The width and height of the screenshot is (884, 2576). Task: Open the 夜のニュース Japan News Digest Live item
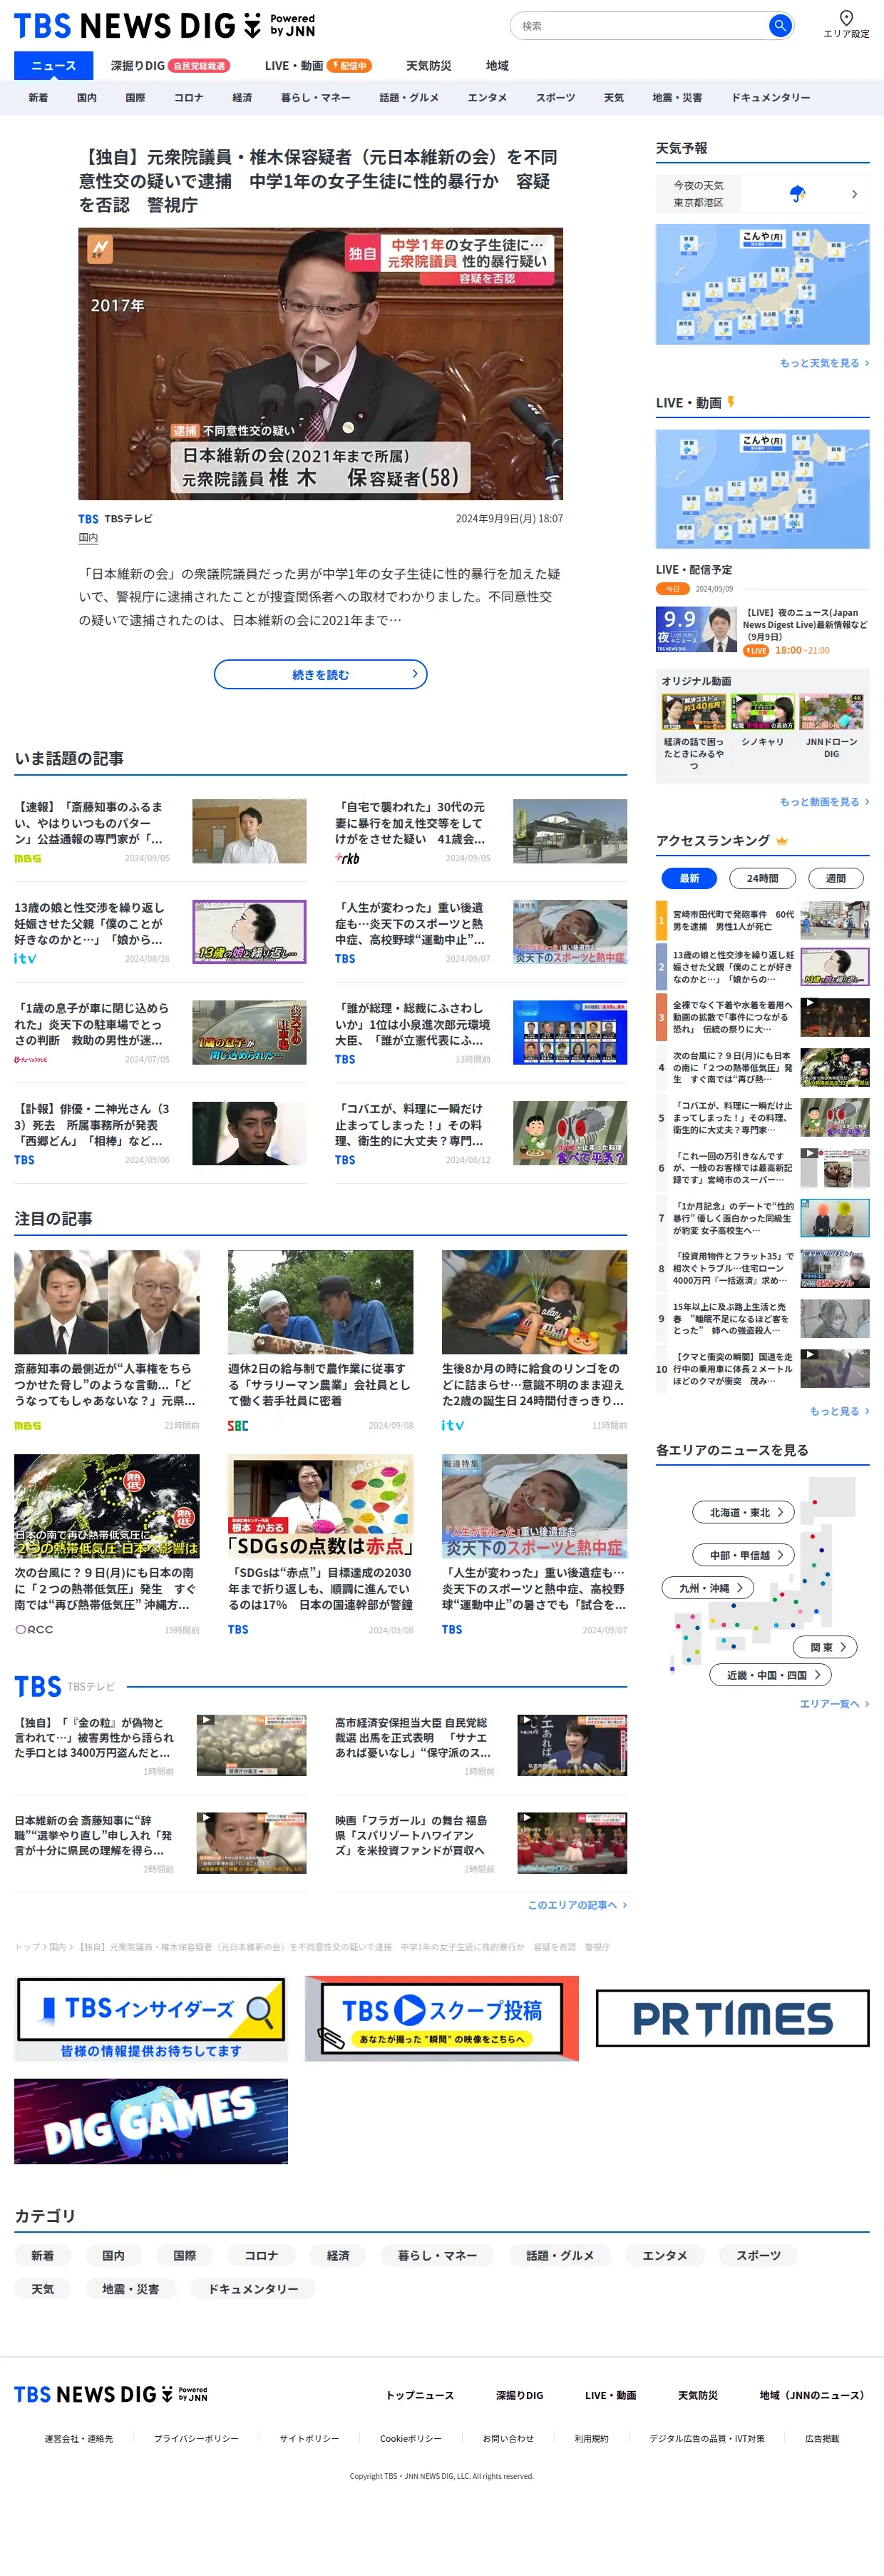point(762,630)
